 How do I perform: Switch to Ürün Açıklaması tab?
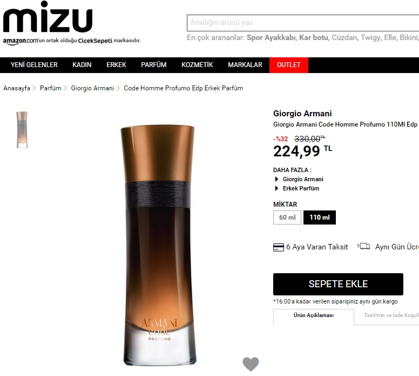314,315
